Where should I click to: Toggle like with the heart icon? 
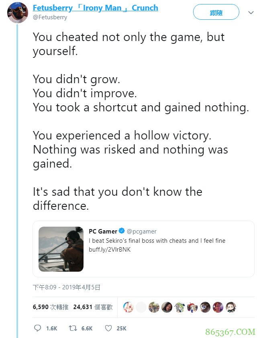coord(108,328)
